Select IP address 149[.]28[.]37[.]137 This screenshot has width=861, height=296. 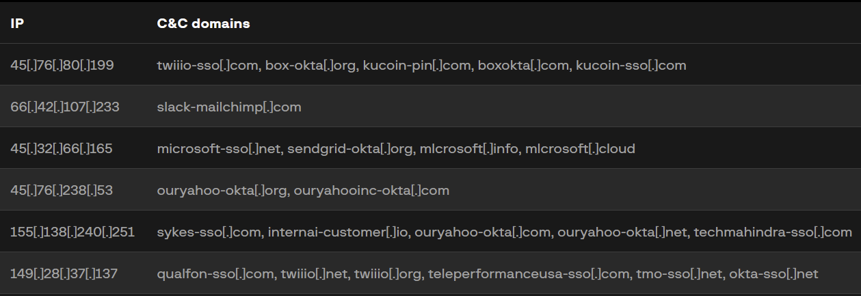pyautogui.click(x=64, y=274)
